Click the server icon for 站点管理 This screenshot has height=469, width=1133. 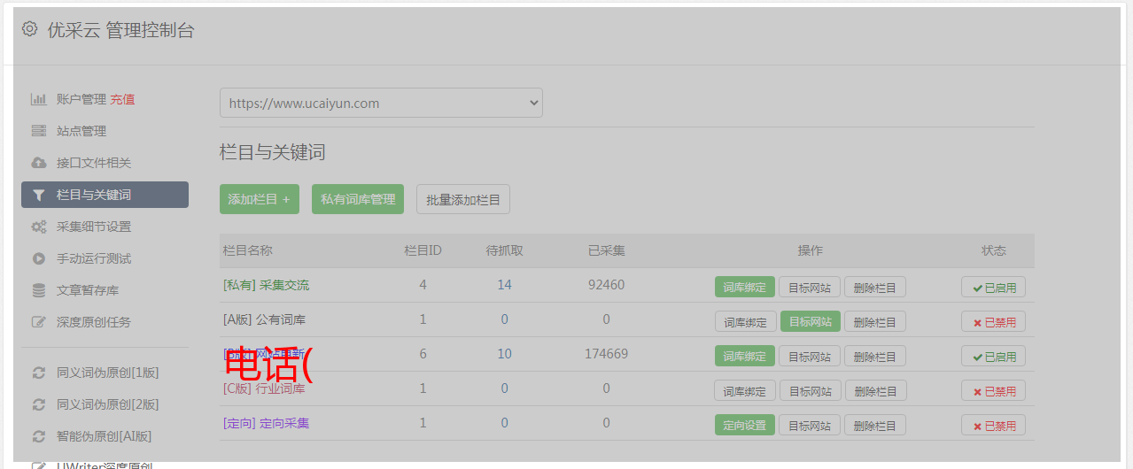(39, 131)
